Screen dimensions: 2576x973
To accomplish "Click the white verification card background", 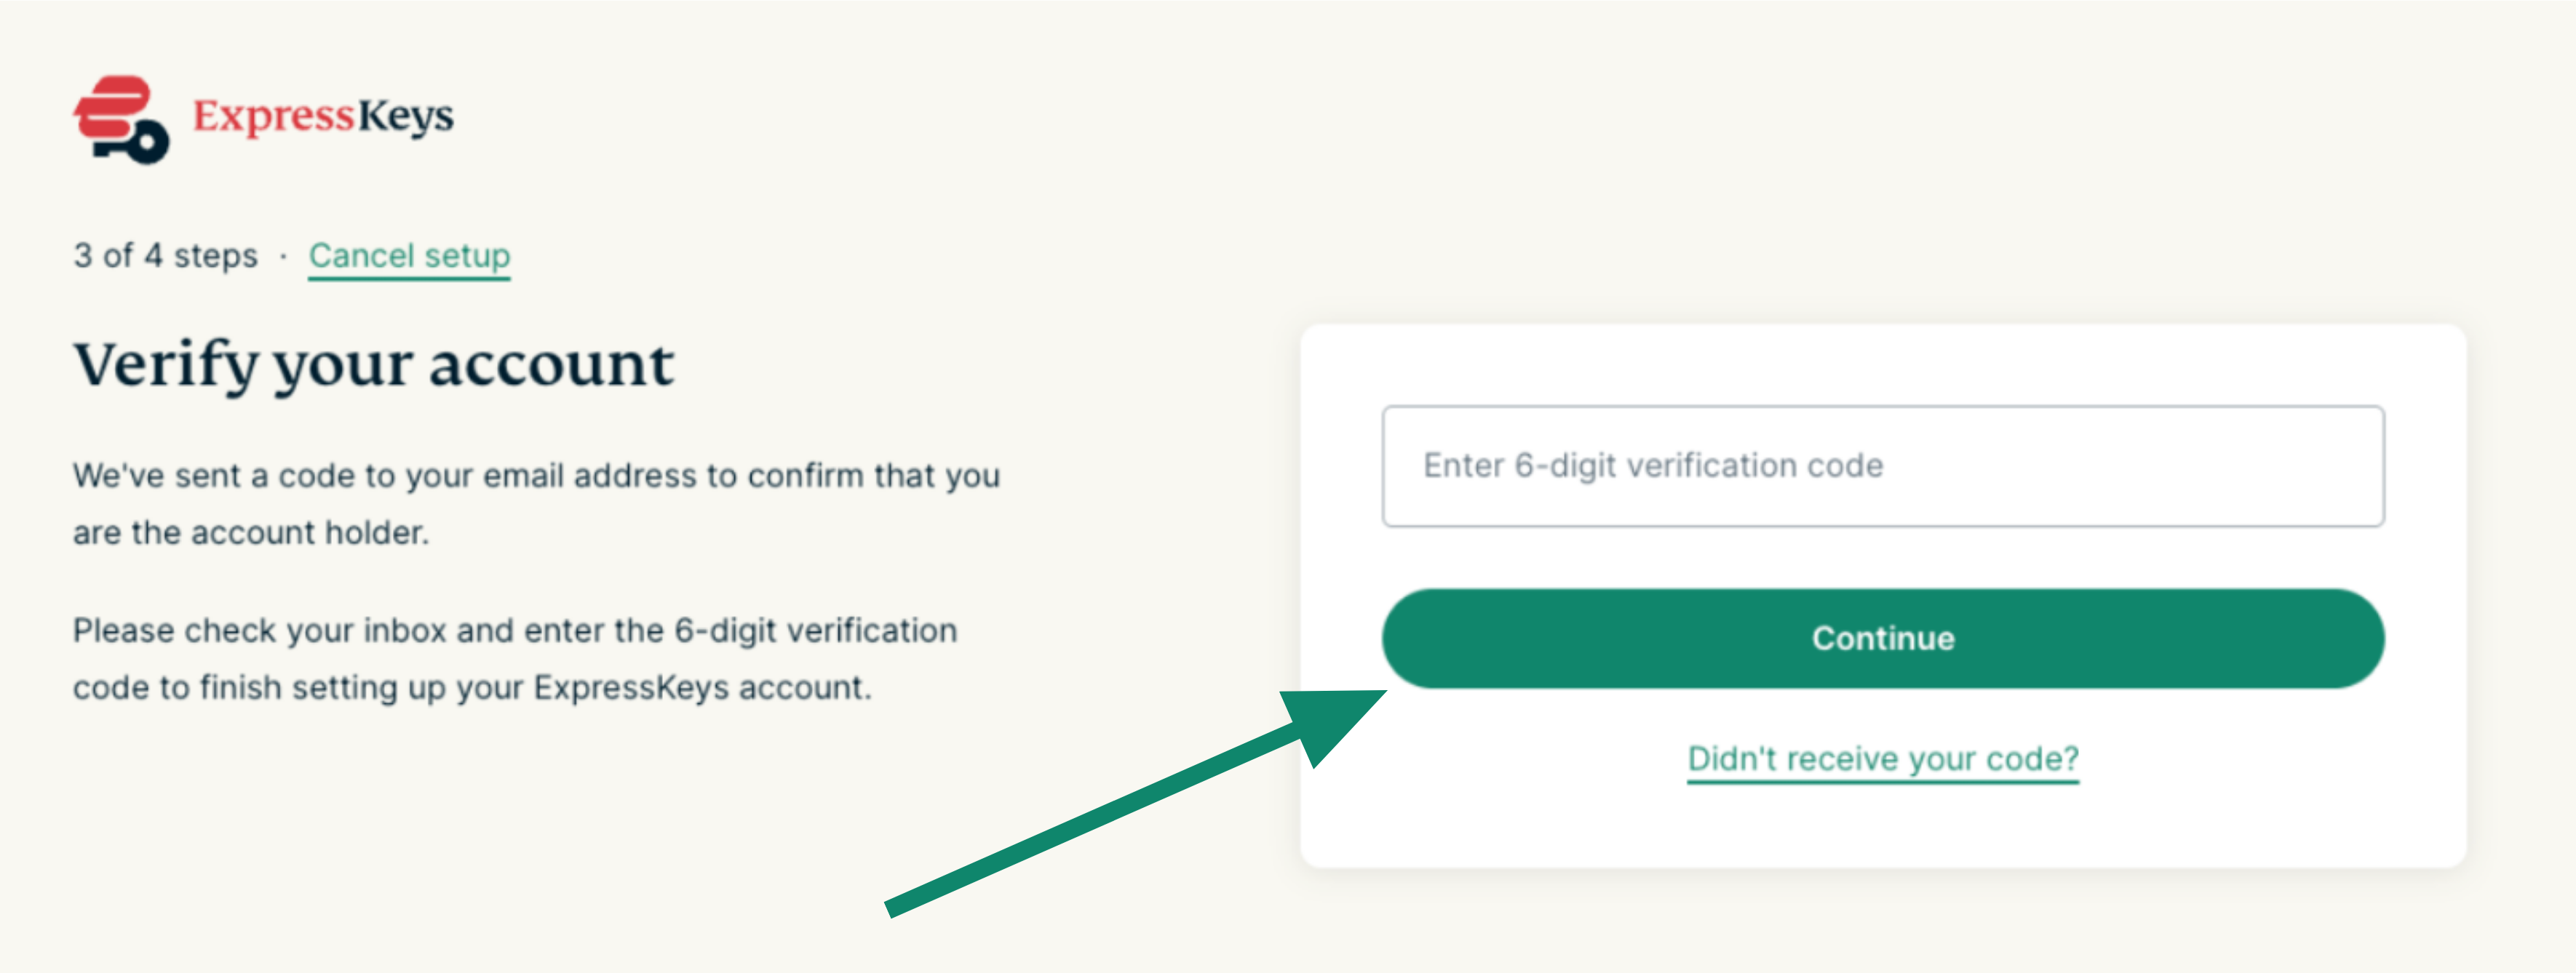I will pyautogui.click(x=1882, y=829).
